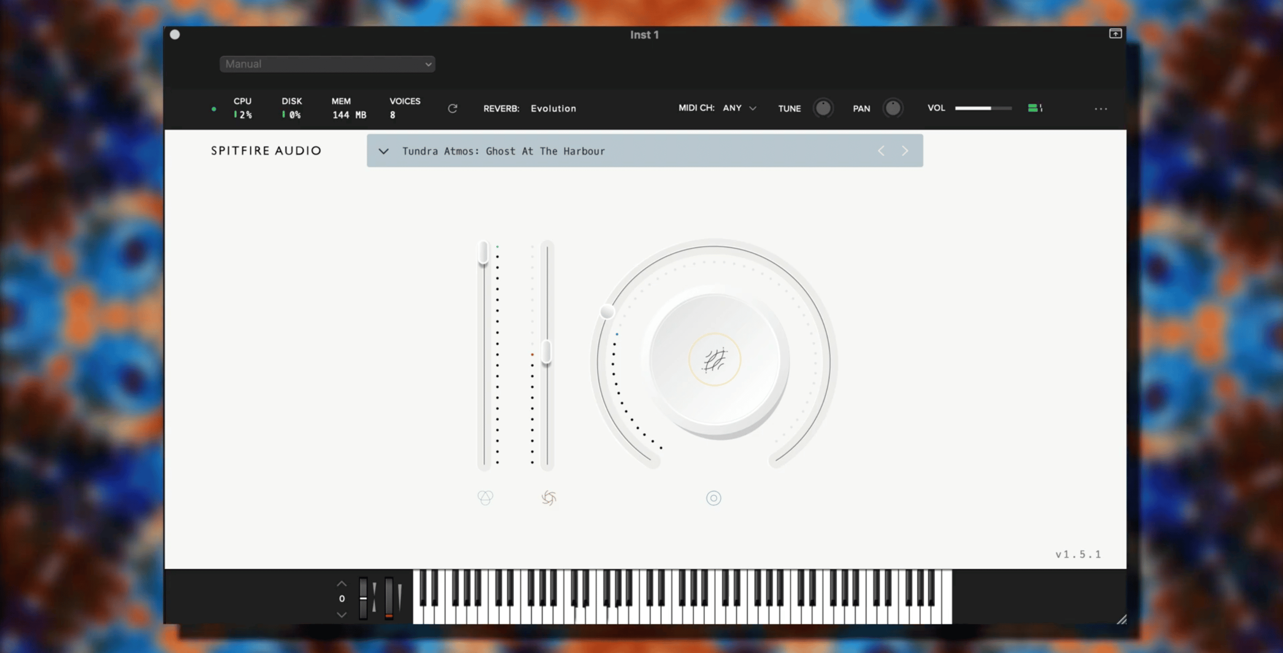1283x653 pixels.
Task: Click the CPU 2% readout
Action: click(243, 108)
